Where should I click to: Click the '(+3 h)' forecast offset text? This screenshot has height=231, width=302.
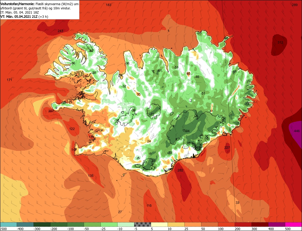(43, 17)
